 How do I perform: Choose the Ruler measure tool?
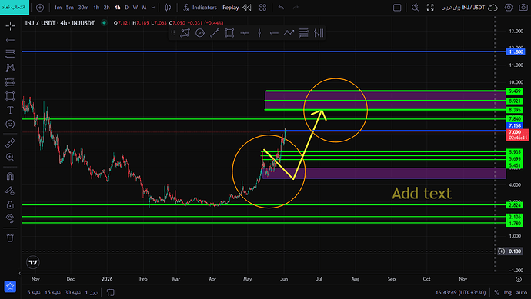click(10, 143)
